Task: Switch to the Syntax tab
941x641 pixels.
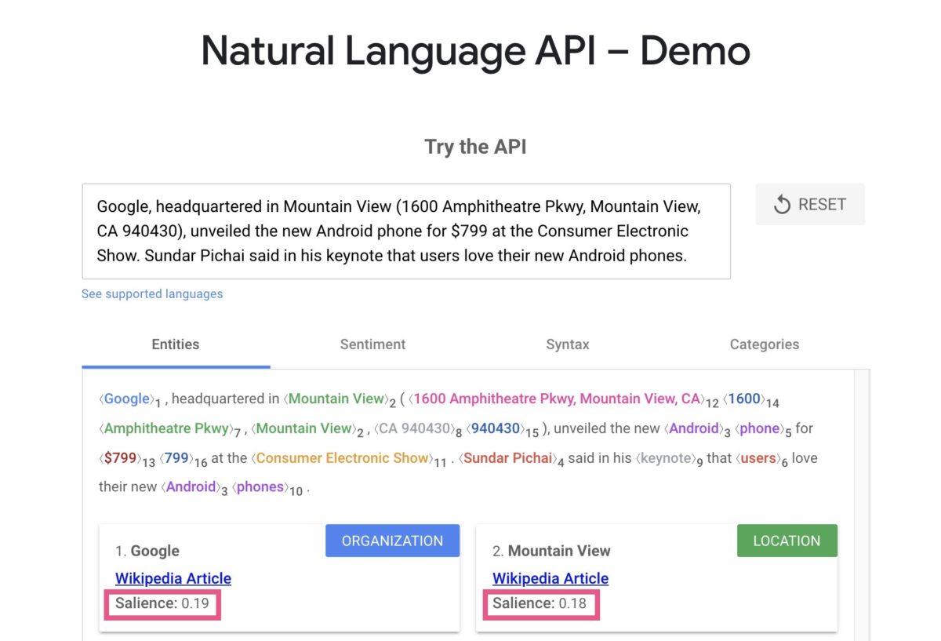Action: [568, 344]
